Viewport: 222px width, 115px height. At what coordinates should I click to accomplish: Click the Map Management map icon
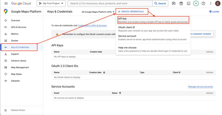click(6, 67)
